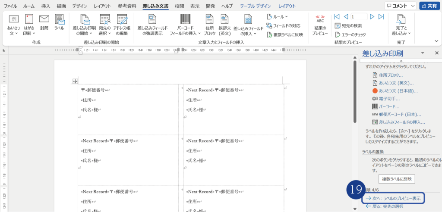Open バーコードフィールドの挿入 dropdown
The image size is (442, 212).
185,25
